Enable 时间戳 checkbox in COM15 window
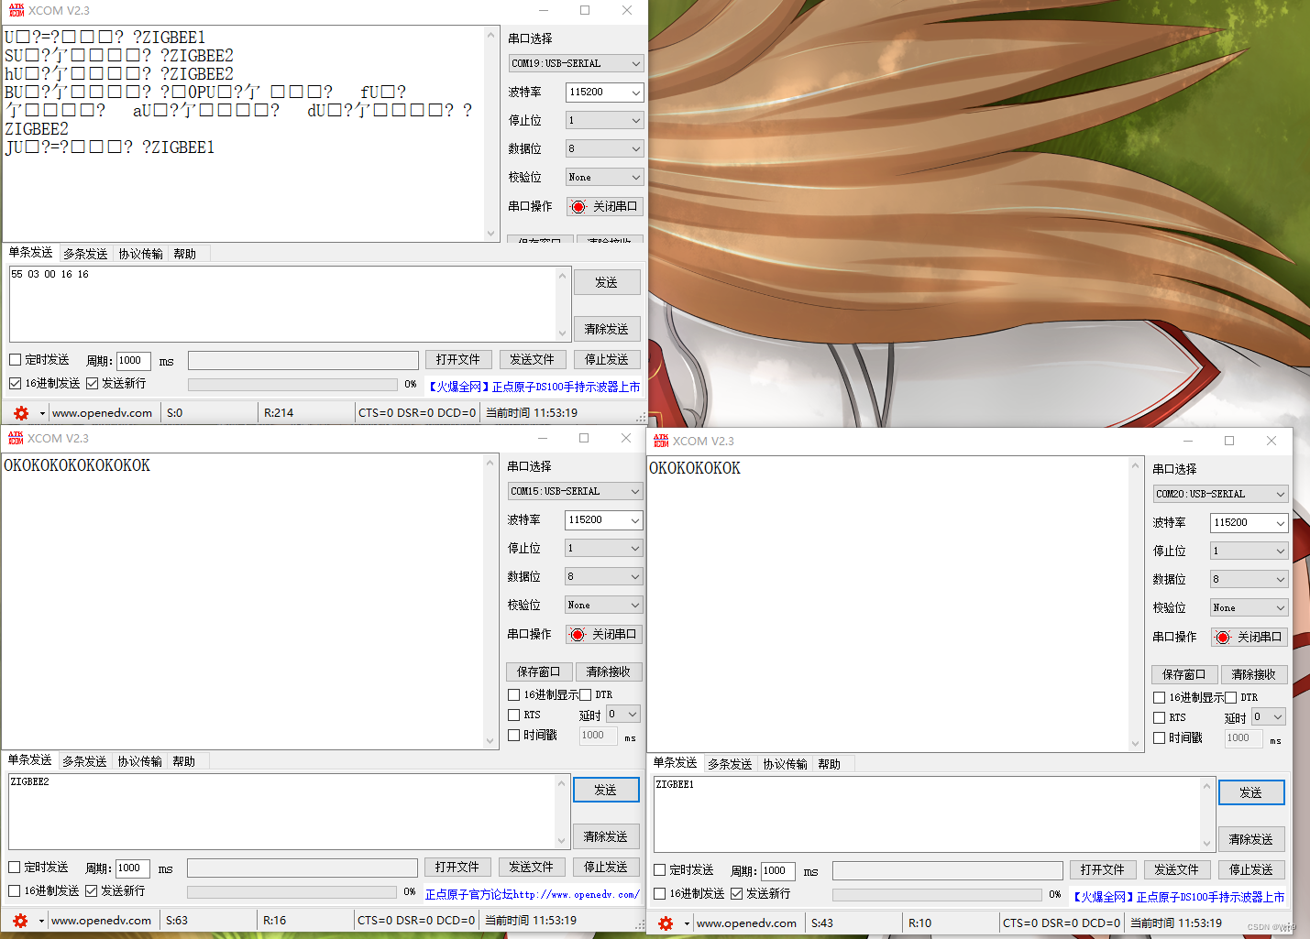This screenshot has width=1310, height=939. tap(514, 736)
